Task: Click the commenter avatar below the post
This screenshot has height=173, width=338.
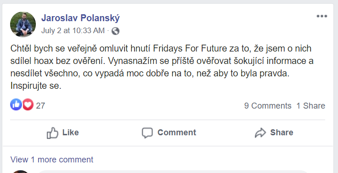Action: point(21,172)
